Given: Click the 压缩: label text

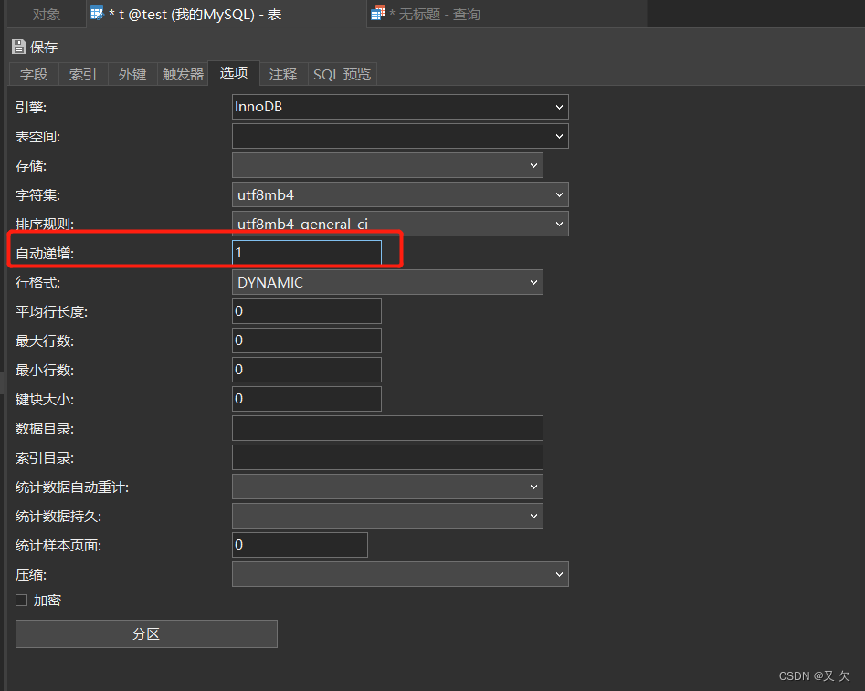Looking at the screenshot, I should 31,575.
